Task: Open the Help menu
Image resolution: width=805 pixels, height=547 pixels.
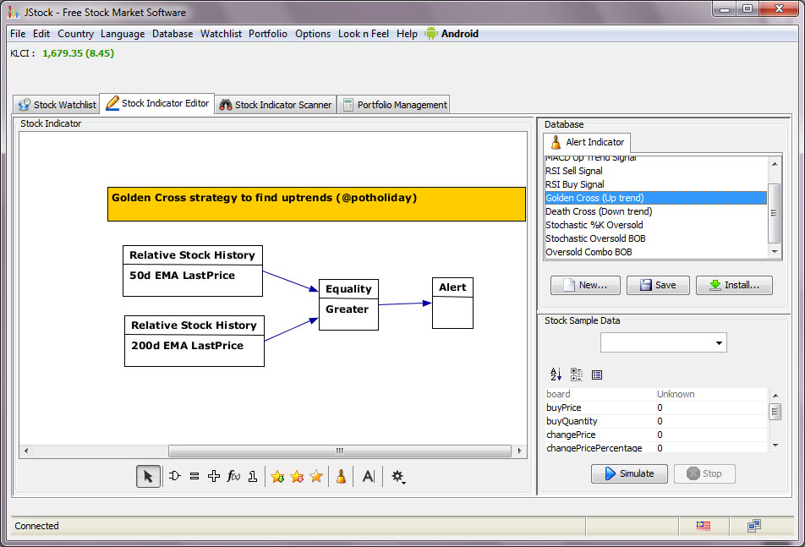Action: [407, 34]
